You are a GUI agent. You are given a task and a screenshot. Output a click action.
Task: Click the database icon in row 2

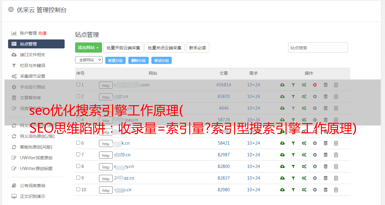325,97
